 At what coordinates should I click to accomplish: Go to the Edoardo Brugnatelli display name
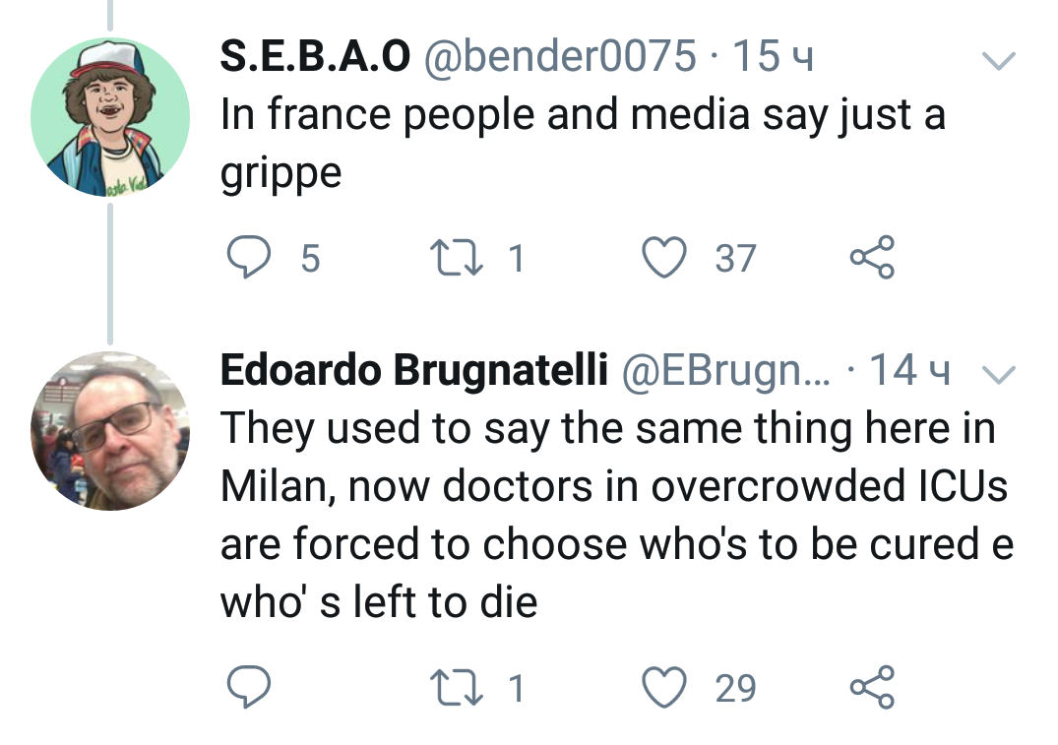(411, 369)
